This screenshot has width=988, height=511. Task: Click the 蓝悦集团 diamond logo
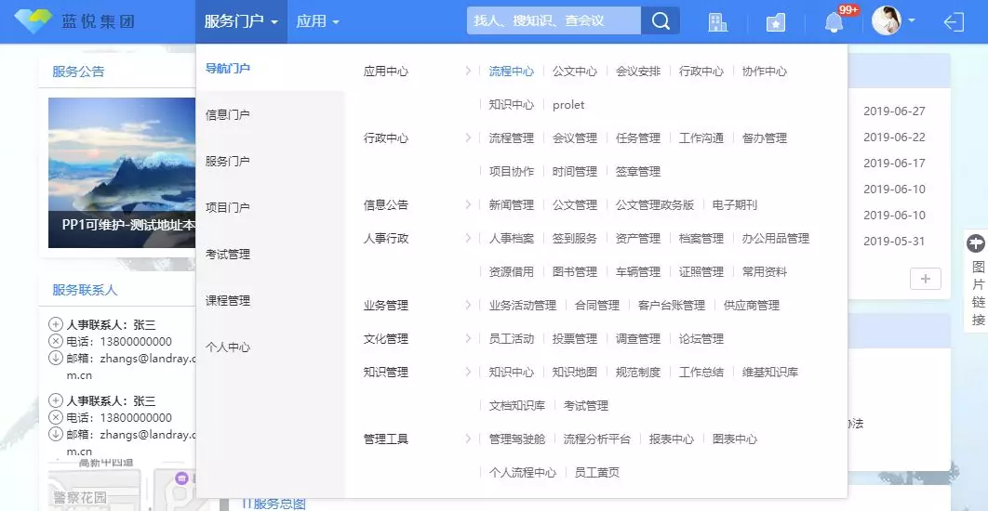coord(33,21)
